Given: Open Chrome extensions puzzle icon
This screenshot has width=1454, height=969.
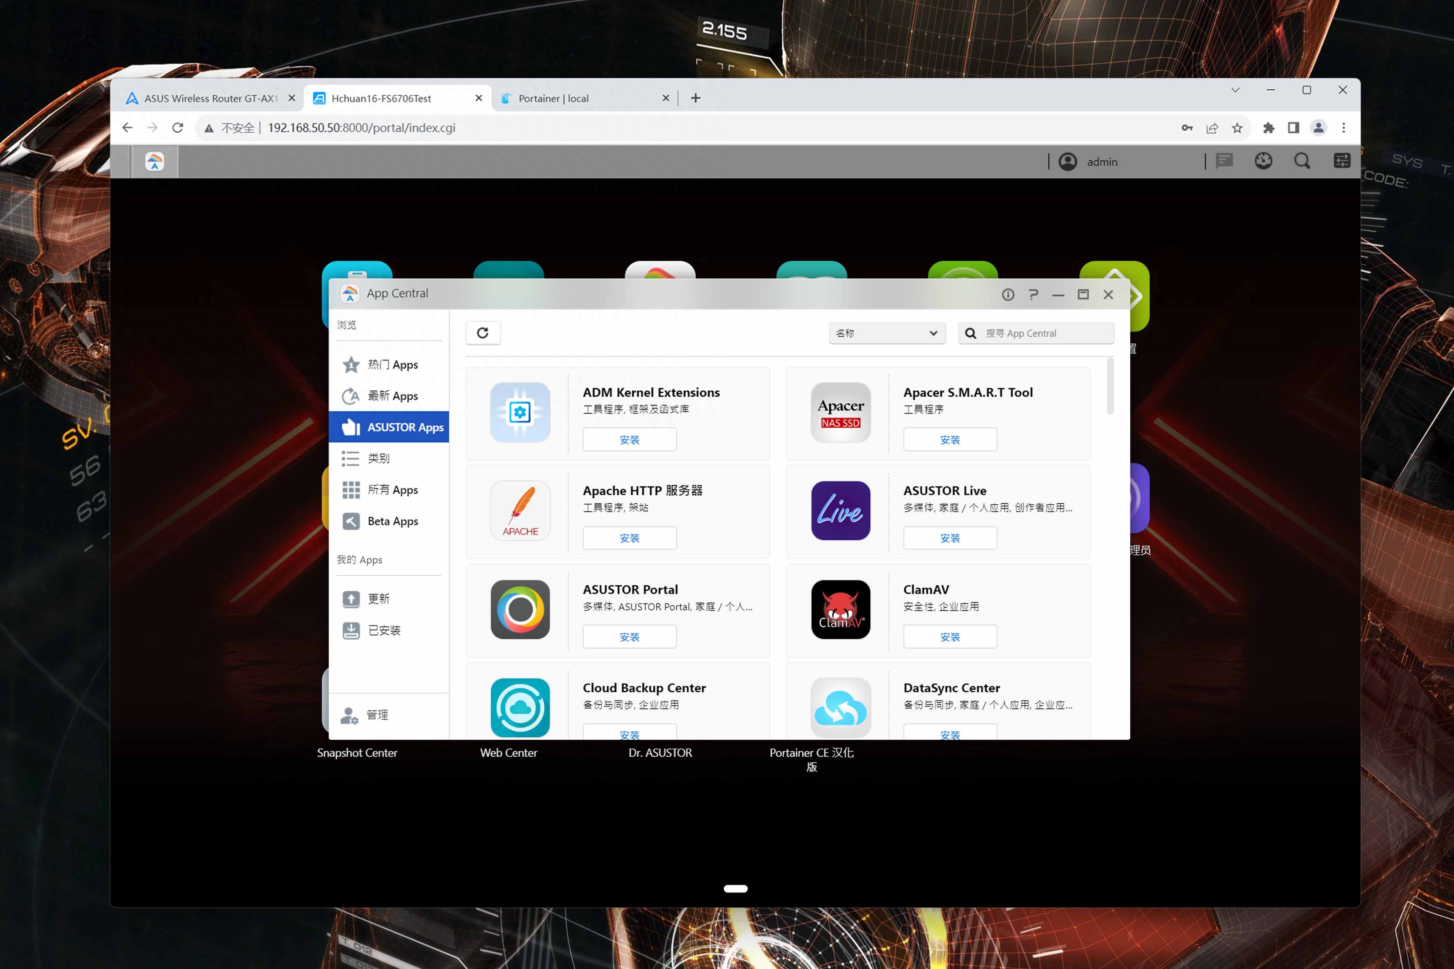Looking at the screenshot, I should [x=1269, y=128].
